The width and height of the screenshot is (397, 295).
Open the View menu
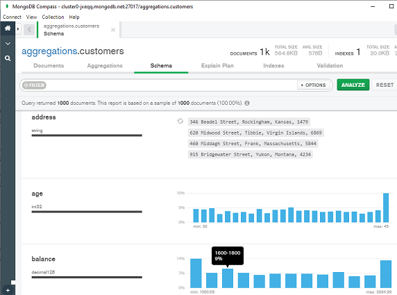point(31,17)
